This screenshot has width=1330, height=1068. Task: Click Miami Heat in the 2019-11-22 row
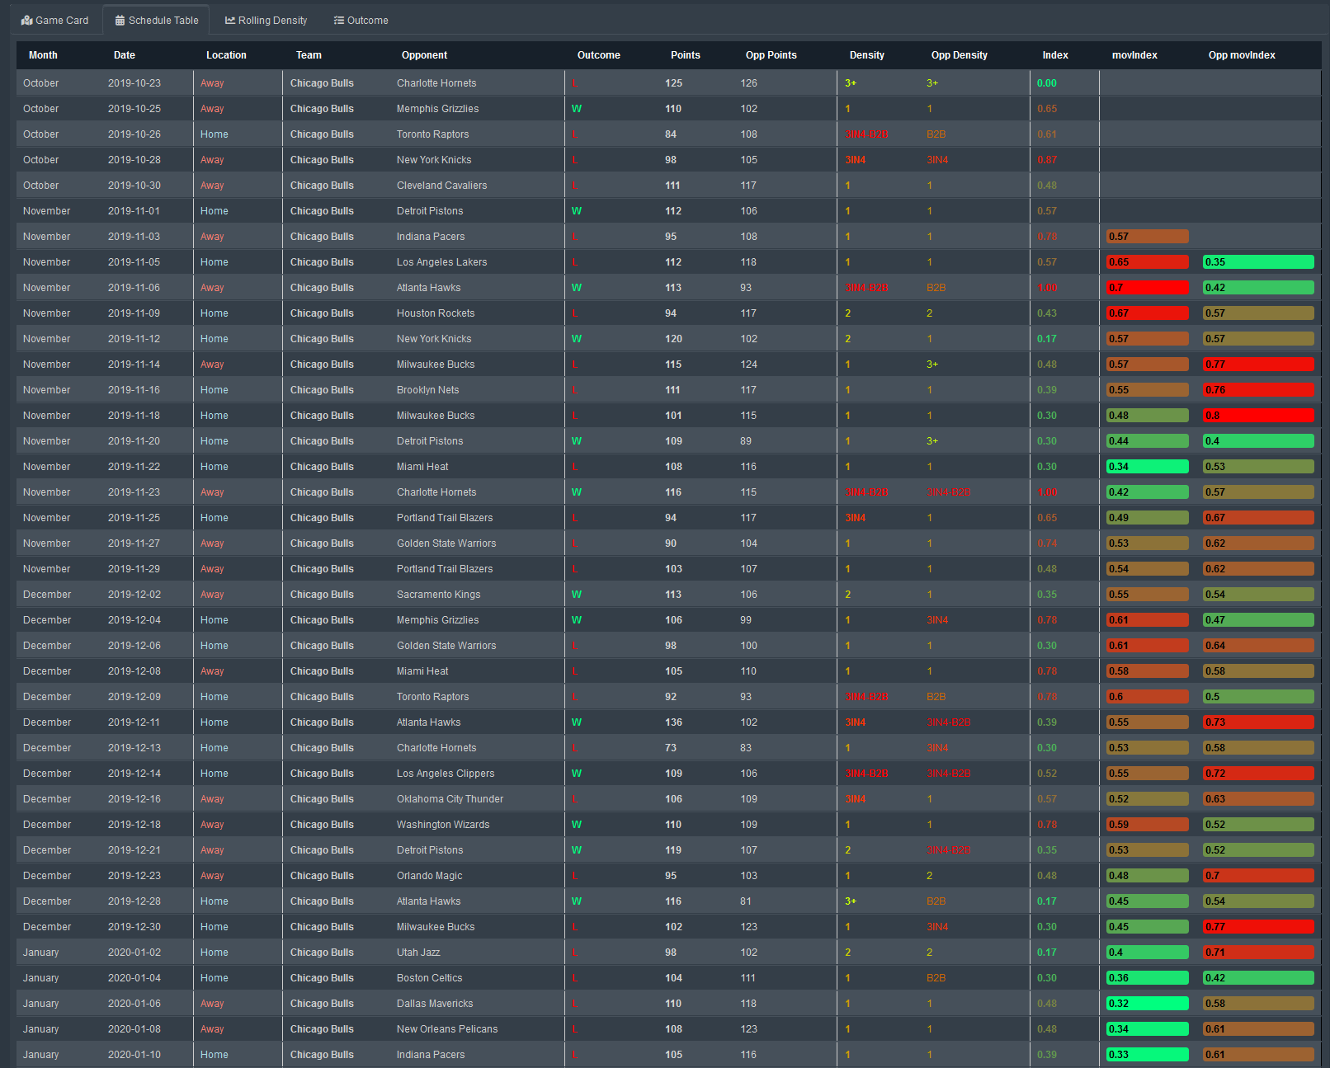[x=422, y=467]
